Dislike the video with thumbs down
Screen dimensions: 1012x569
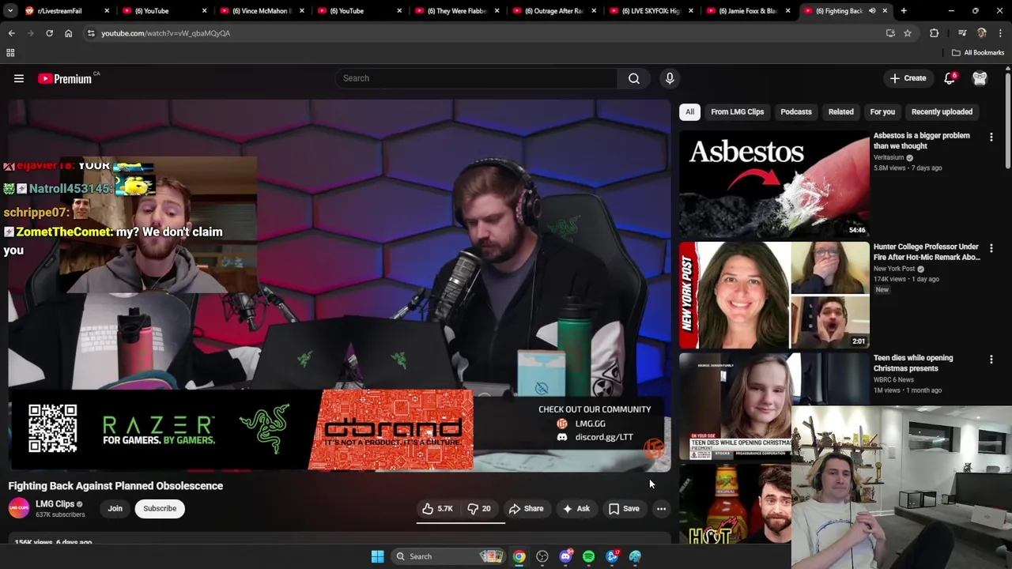tap(479, 509)
